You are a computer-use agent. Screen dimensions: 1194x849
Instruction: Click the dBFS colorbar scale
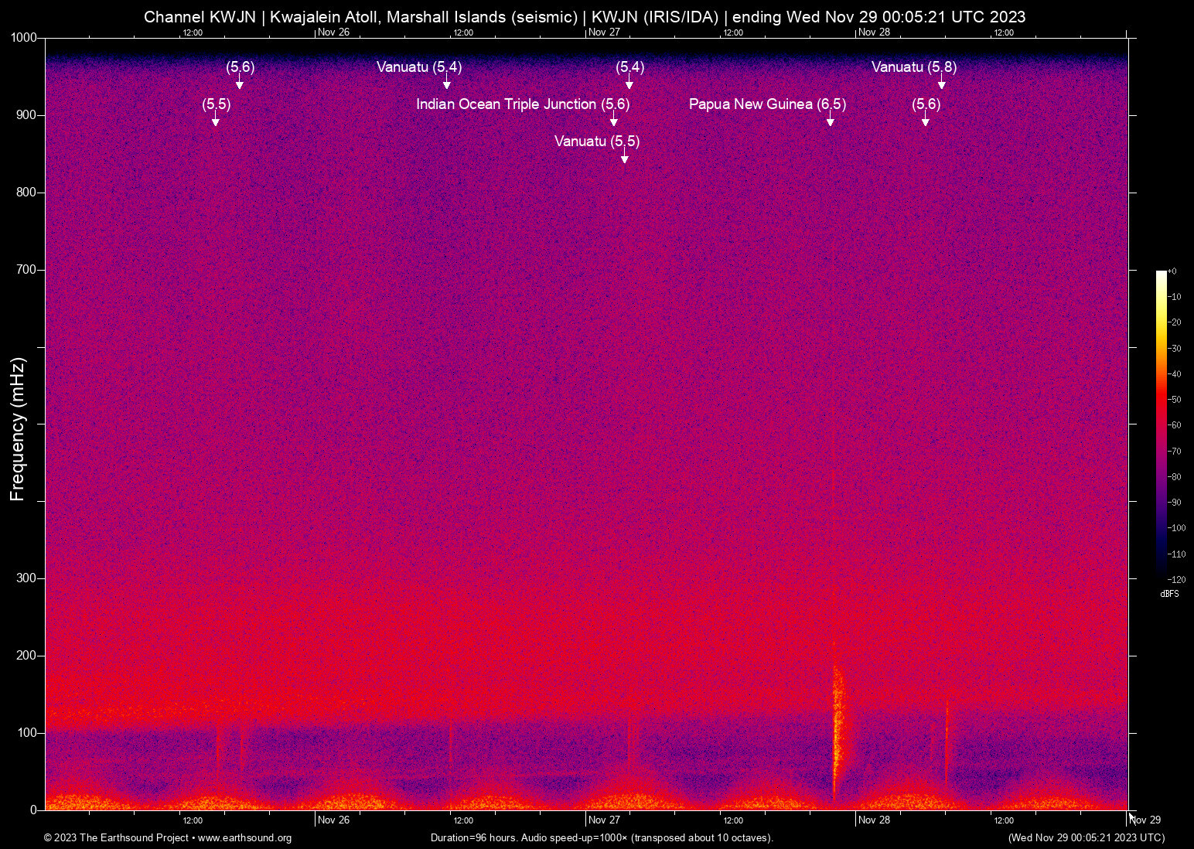pyautogui.click(x=1163, y=425)
